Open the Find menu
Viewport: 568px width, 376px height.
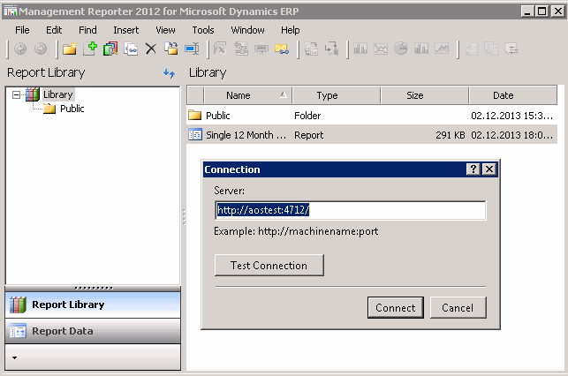pos(87,30)
